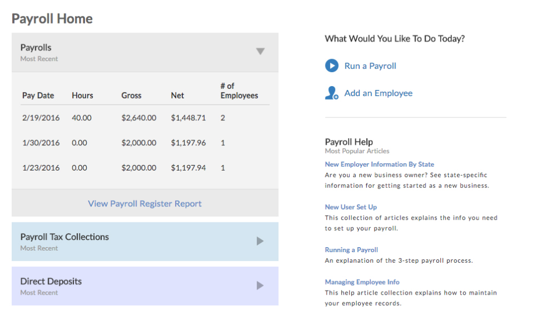The height and width of the screenshot is (331, 537).
Task: Select the 2/19/2016 pay date
Action: coord(41,118)
